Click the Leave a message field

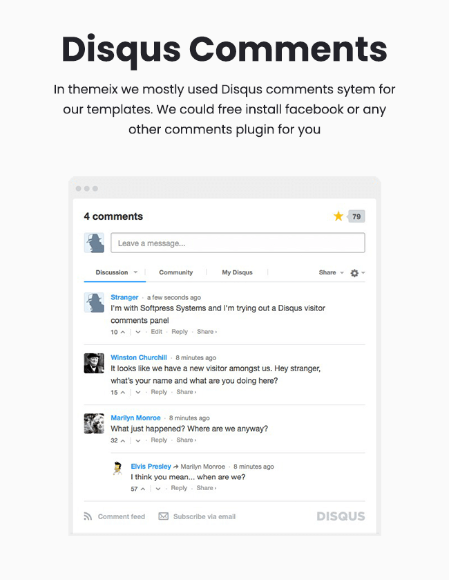click(x=238, y=243)
